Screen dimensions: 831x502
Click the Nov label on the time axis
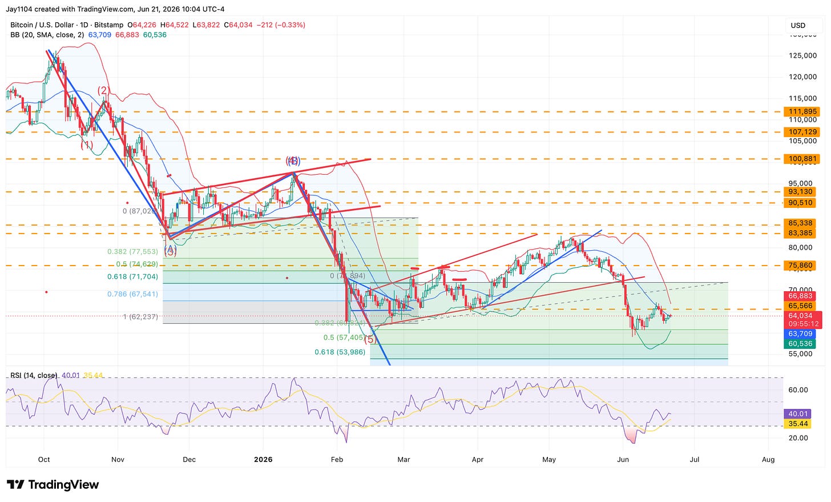(118, 459)
